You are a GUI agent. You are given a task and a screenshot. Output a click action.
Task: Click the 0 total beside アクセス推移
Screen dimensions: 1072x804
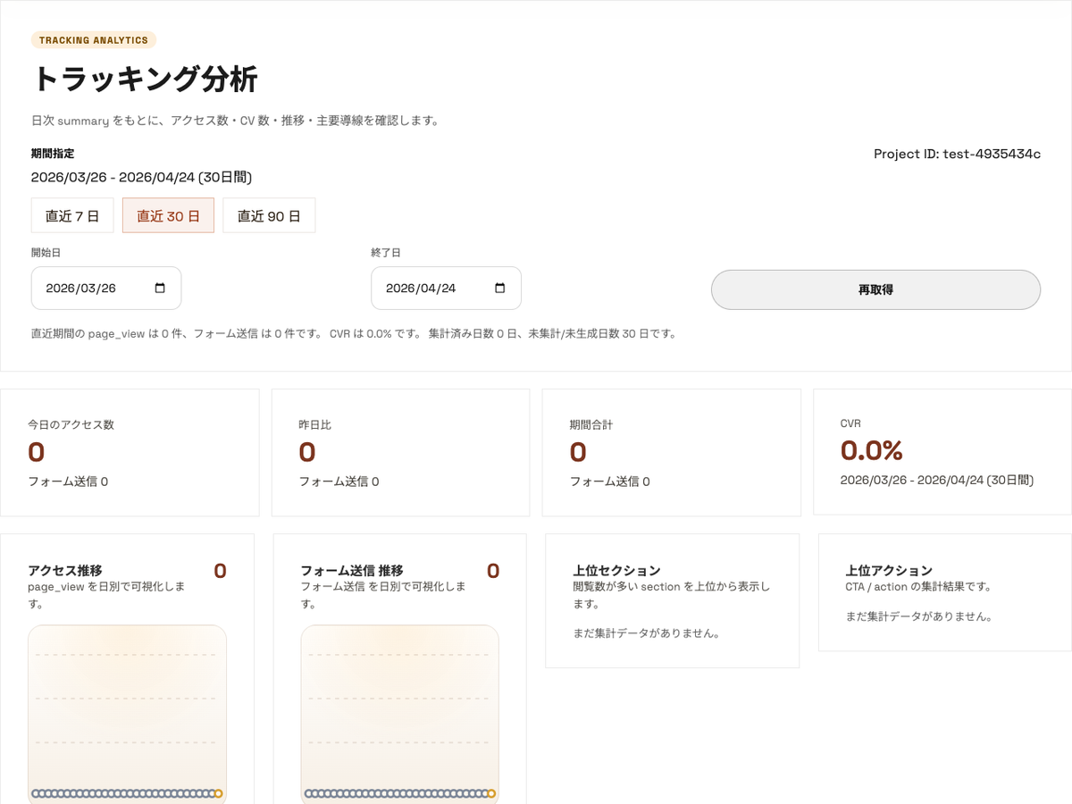pos(220,571)
